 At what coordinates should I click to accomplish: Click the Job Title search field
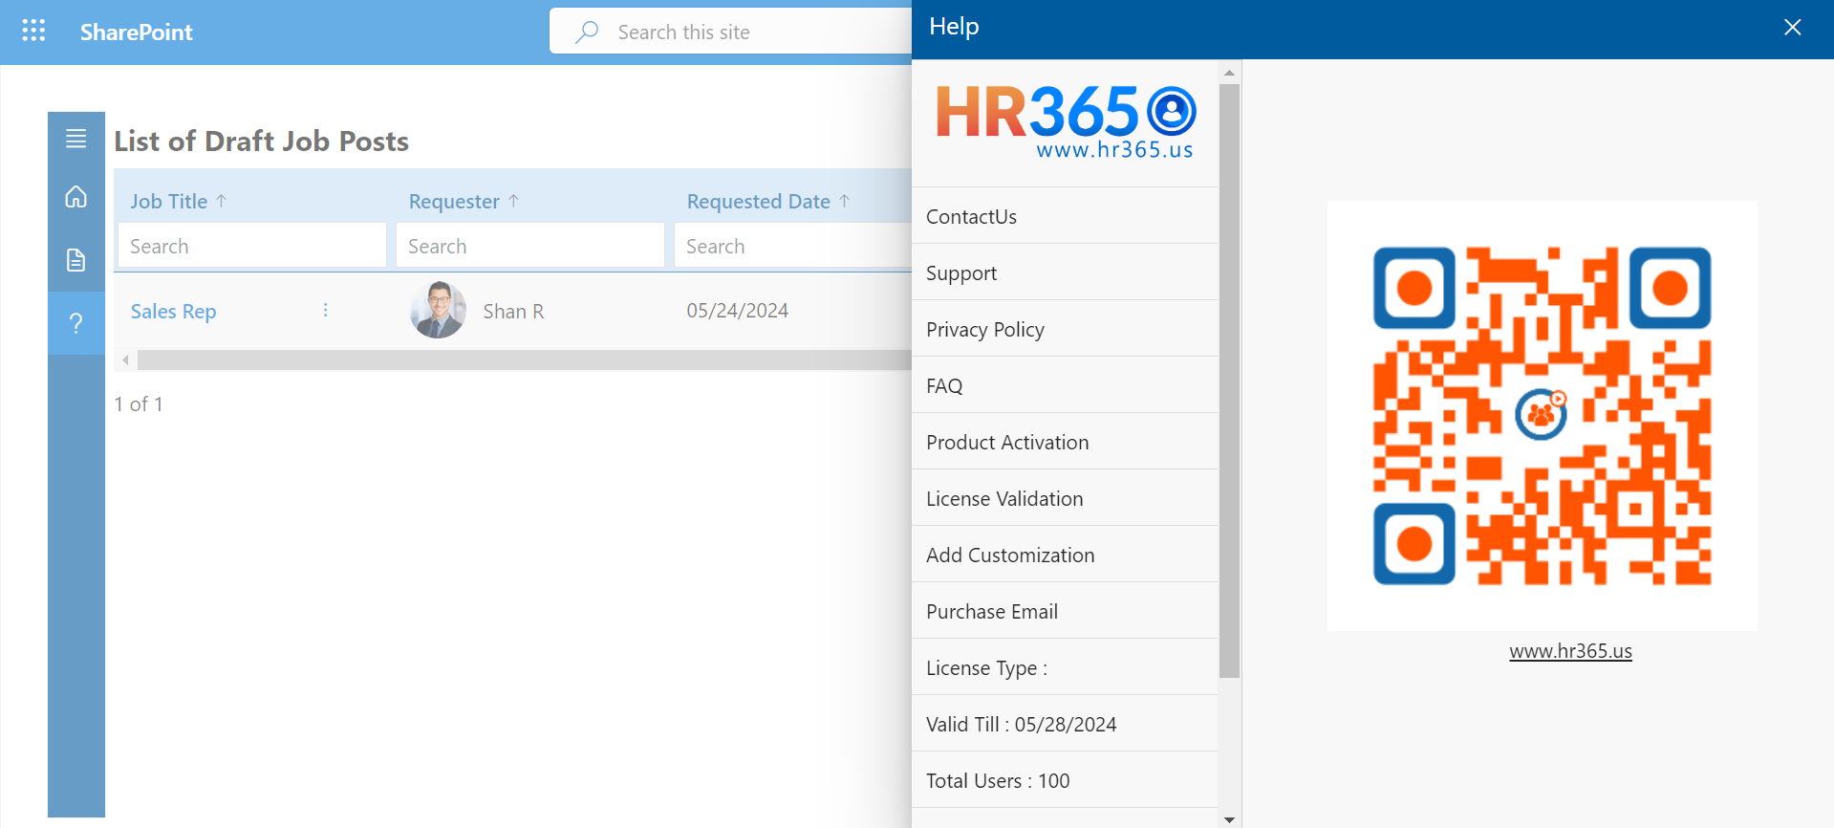pyautogui.click(x=252, y=246)
